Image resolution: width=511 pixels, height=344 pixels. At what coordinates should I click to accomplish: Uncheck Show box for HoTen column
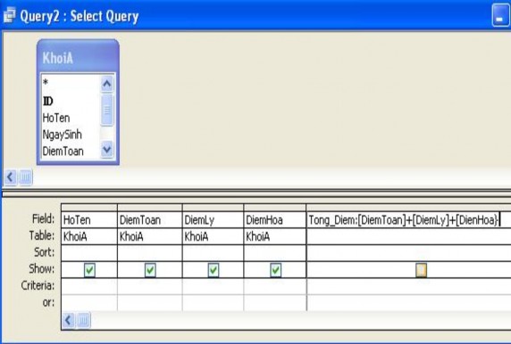[89, 270]
